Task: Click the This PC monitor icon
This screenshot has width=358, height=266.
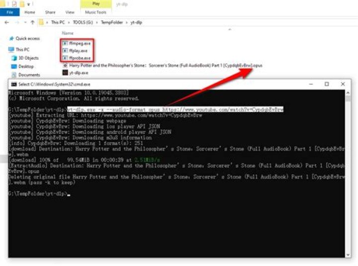Action: [x=11, y=49]
